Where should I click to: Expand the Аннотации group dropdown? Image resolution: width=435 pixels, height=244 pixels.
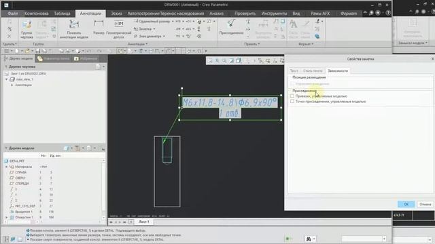137,44
